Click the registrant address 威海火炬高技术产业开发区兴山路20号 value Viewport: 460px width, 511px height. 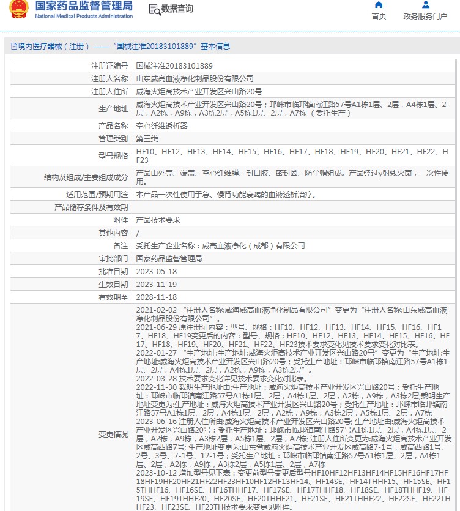tap(199, 92)
